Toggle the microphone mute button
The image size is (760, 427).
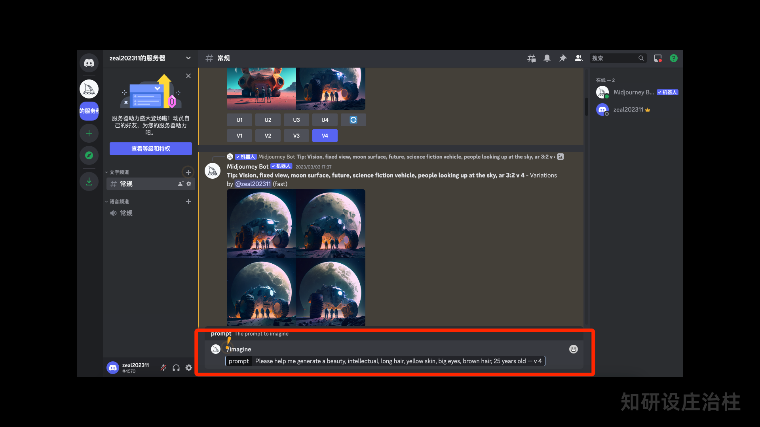163,368
